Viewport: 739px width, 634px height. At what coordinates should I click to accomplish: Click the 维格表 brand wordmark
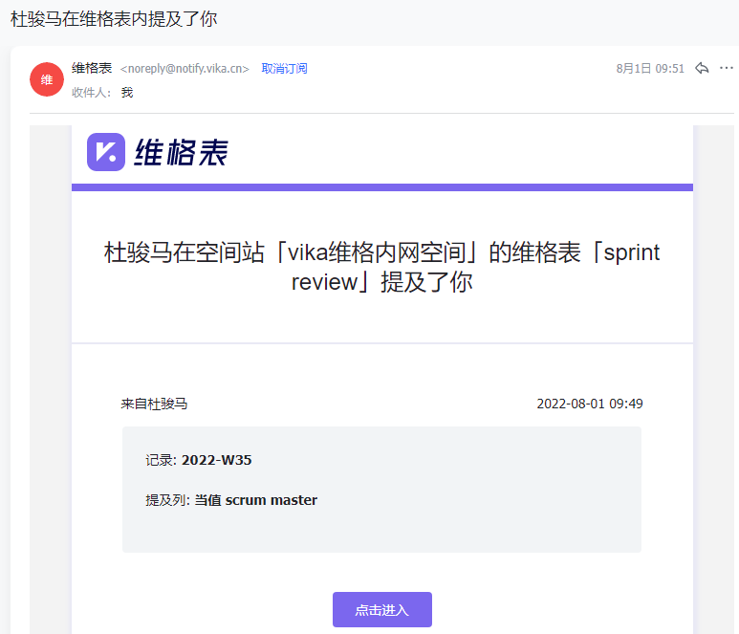pyautogui.click(x=182, y=152)
